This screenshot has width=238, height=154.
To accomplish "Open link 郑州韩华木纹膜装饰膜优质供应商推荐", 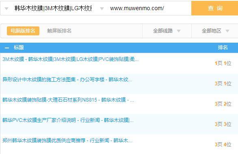I will click(67, 141).
